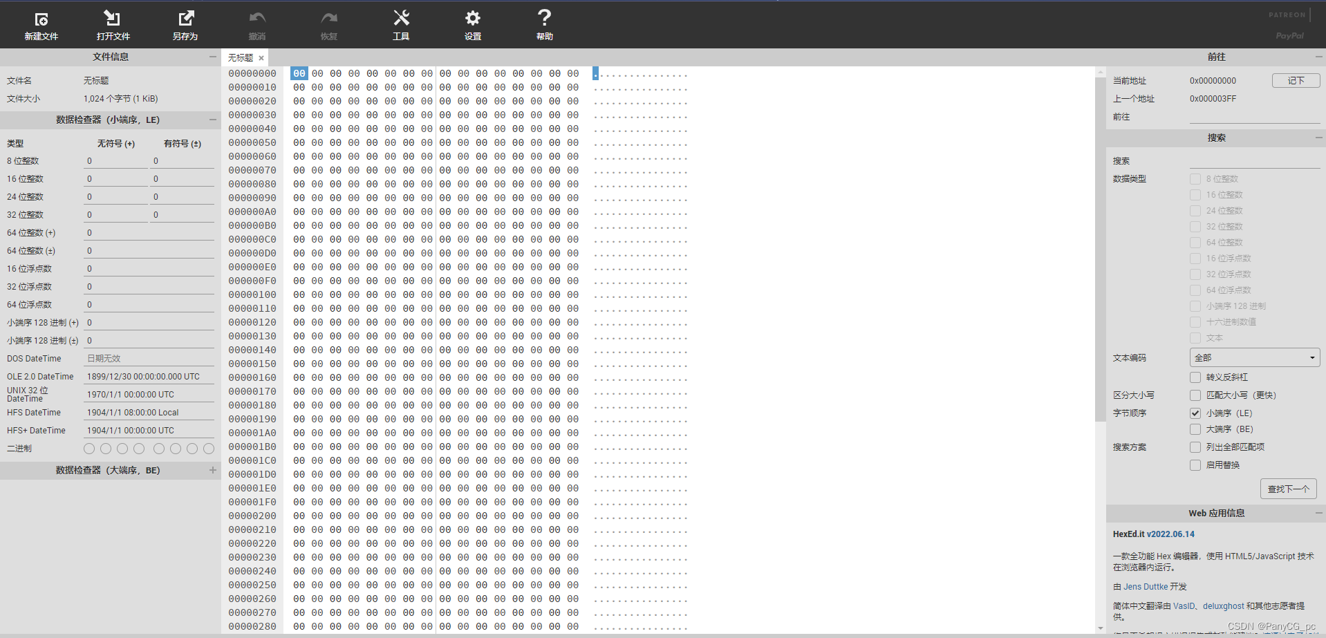Enable 匹配大小写 (更快) checkbox
This screenshot has width=1326, height=638.
click(1195, 395)
